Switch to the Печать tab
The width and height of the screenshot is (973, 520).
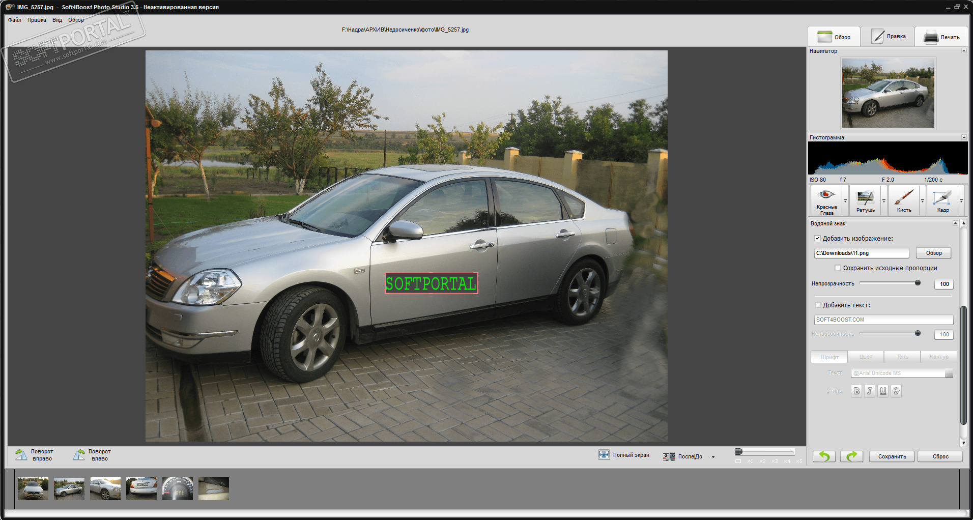click(941, 37)
